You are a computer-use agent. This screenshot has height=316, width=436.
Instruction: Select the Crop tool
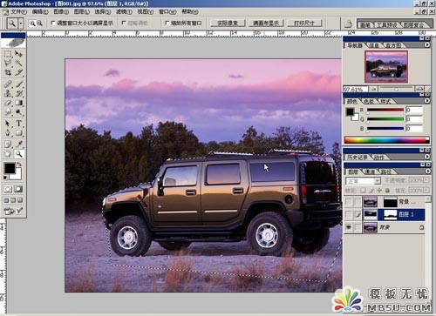(x=8, y=72)
